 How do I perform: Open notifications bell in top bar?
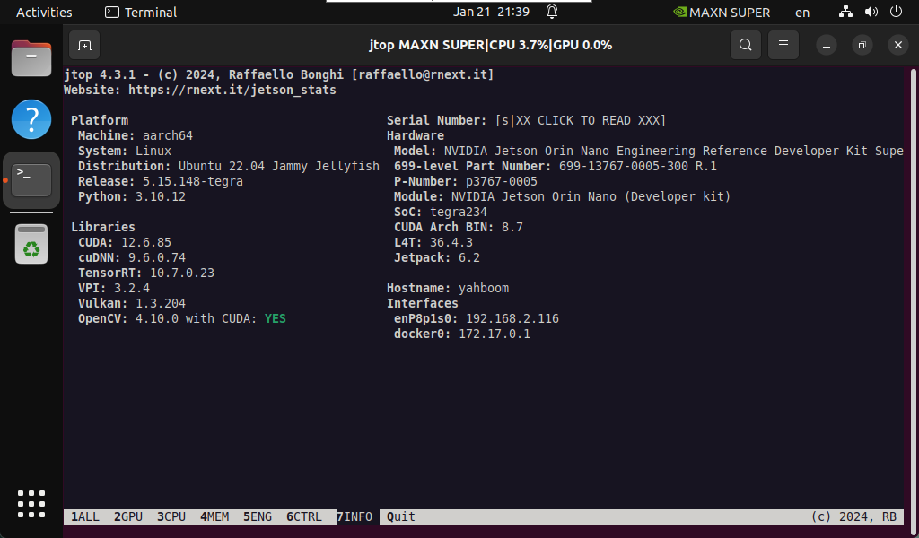tap(552, 12)
